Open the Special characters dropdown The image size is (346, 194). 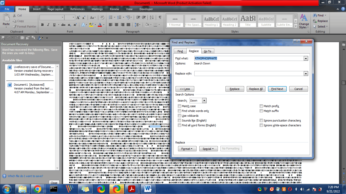tap(208, 149)
